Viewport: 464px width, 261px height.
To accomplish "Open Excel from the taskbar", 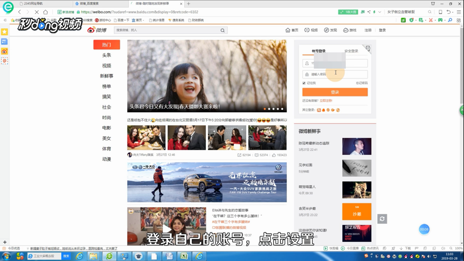I will (184, 256).
